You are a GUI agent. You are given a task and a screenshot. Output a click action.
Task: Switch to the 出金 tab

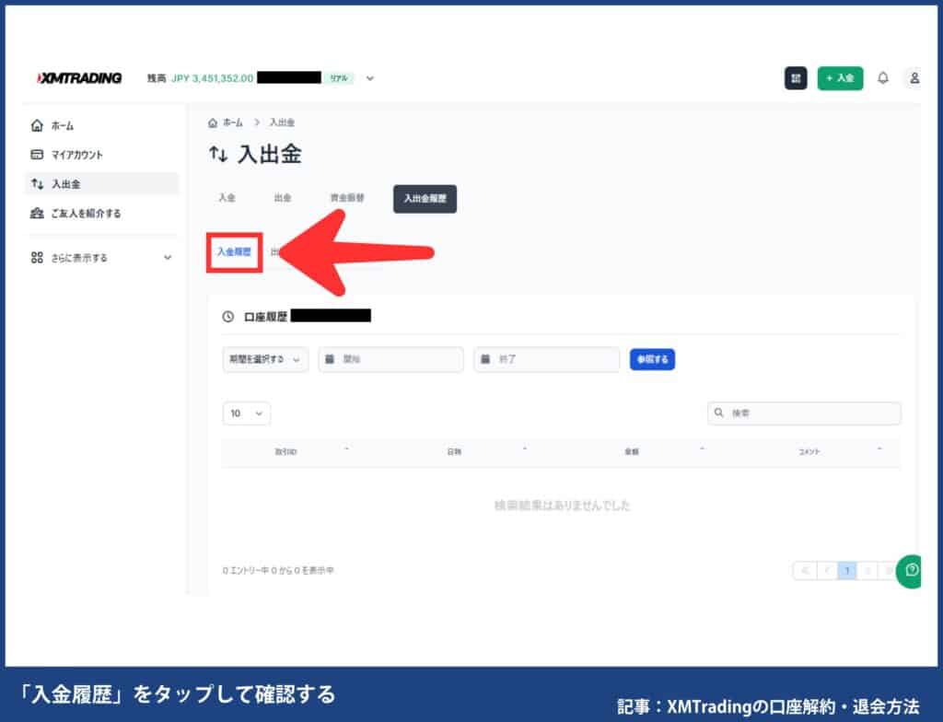pyautogui.click(x=283, y=198)
